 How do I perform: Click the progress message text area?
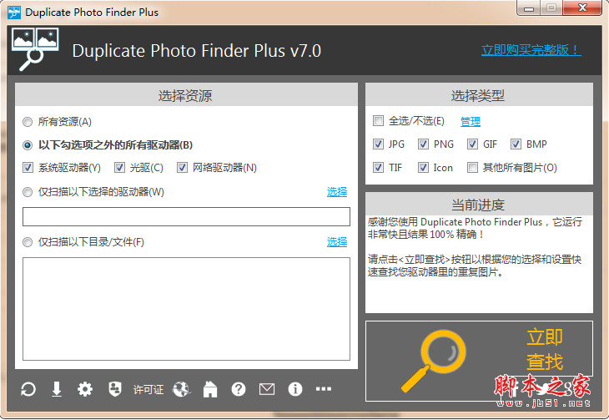tap(479, 264)
